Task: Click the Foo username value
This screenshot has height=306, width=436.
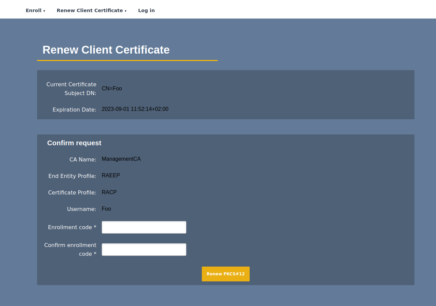Action: (x=106, y=209)
